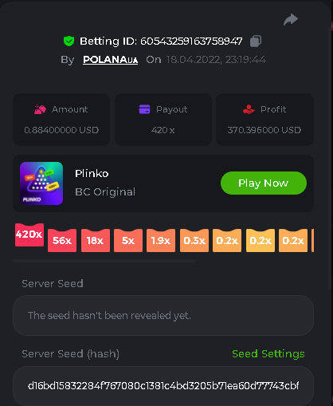Click the Amount tag icon

point(40,109)
